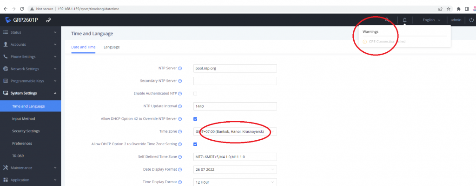This screenshot has width=476, height=186.
Task: Click the NTP Update Interval field
Action: [x=235, y=106]
